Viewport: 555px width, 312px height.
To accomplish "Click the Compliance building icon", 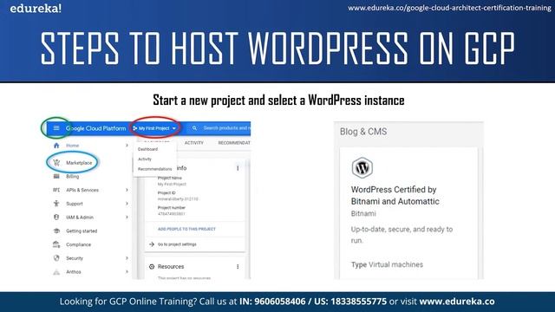I will [x=56, y=244].
